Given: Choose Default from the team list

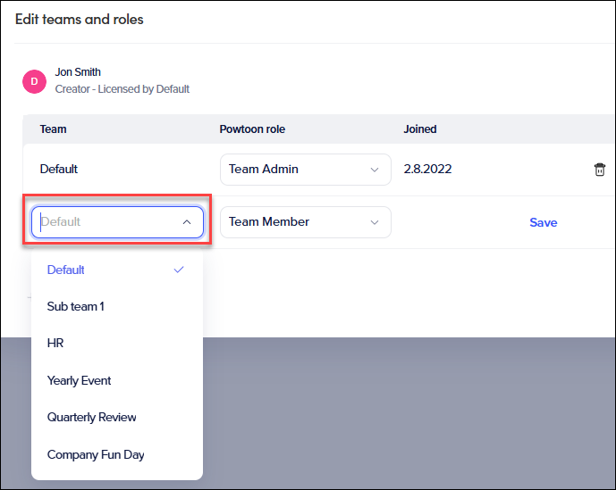Looking at the screenshot, I should tap(117, 270).
